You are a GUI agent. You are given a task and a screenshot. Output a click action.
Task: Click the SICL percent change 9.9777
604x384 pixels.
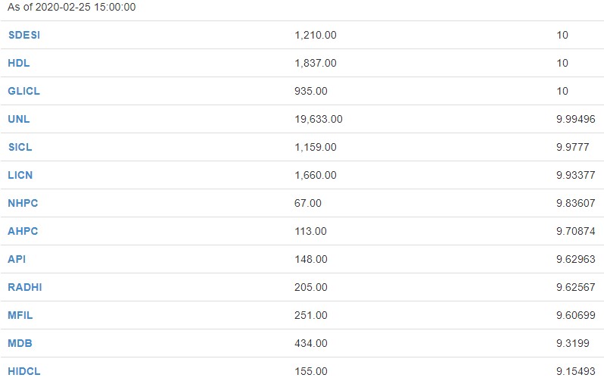click(571, 147)
